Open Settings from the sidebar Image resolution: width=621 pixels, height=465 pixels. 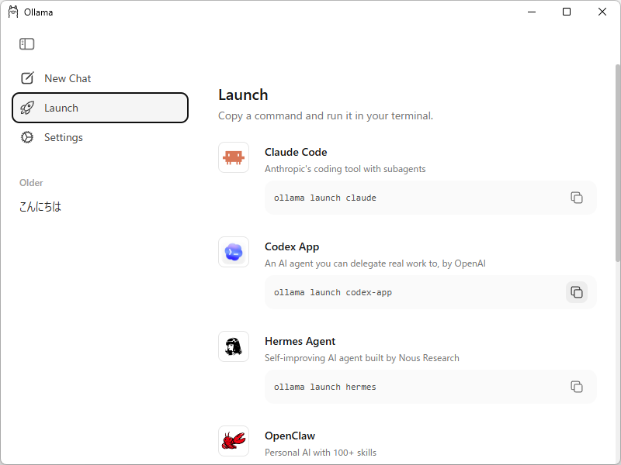tap(100, 137)
